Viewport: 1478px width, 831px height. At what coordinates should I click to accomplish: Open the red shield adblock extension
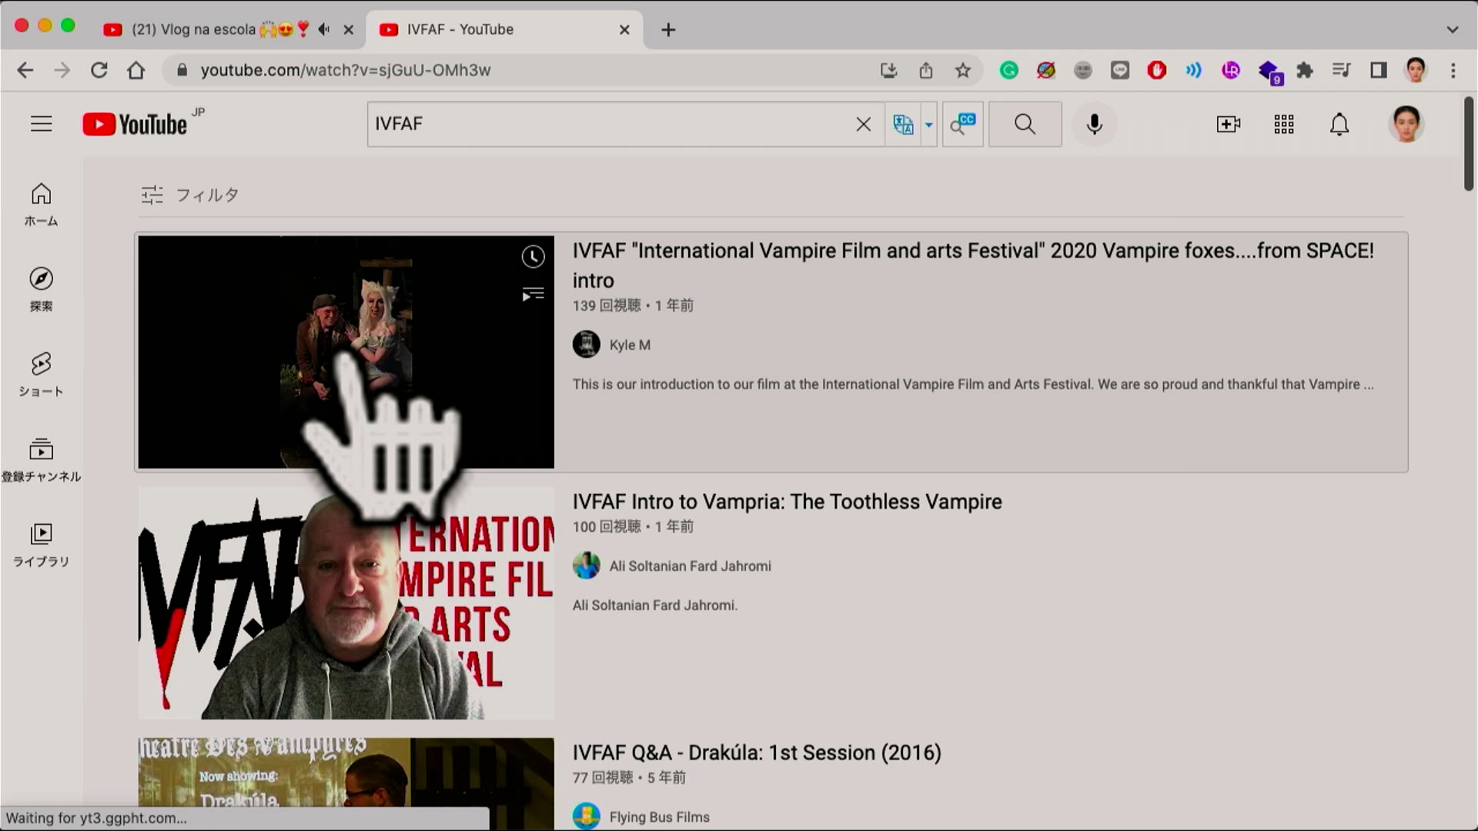(x=1156, y=70)
